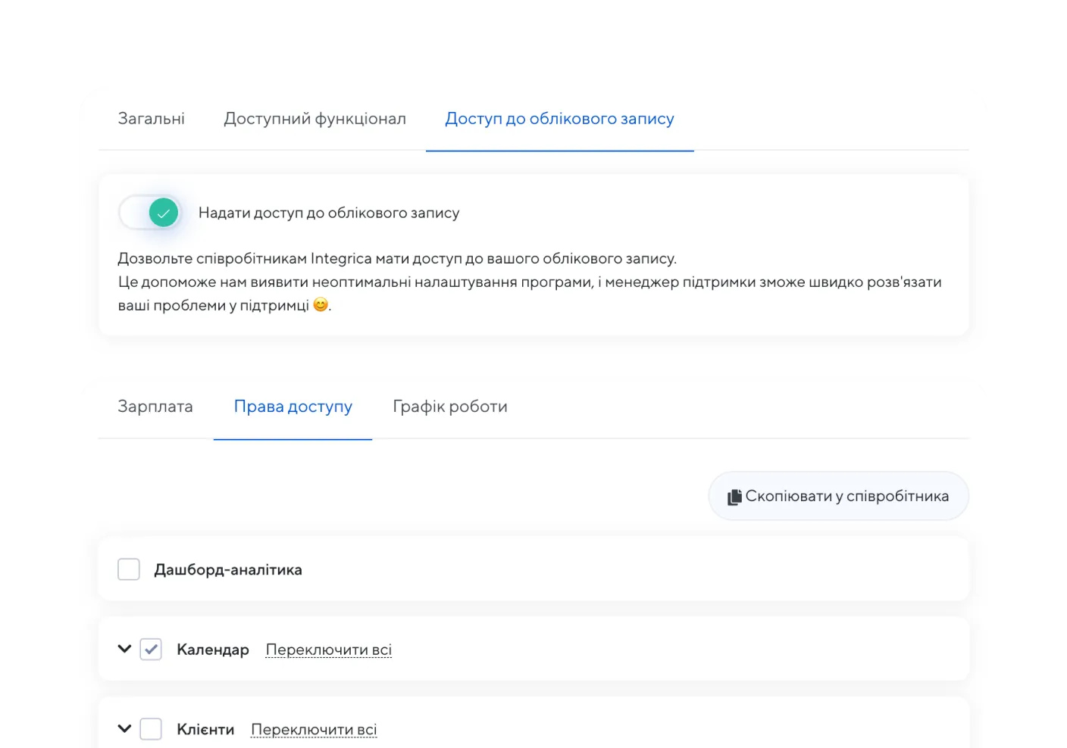Switch to Графік роботи tab

click(x=450, y=407)
